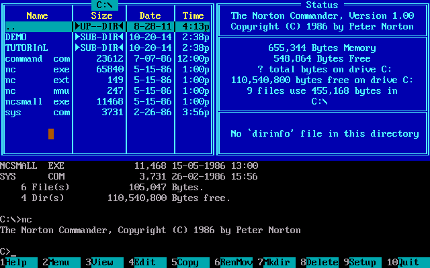Activate the 3 View function key
The height and width of the screenshot is (268, 430).
click(x=105, y=262)
